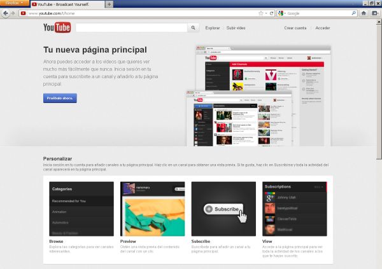Click the browser forward arrow
The height and width of the screenshot is (269, 382).
tap(13, 13)
